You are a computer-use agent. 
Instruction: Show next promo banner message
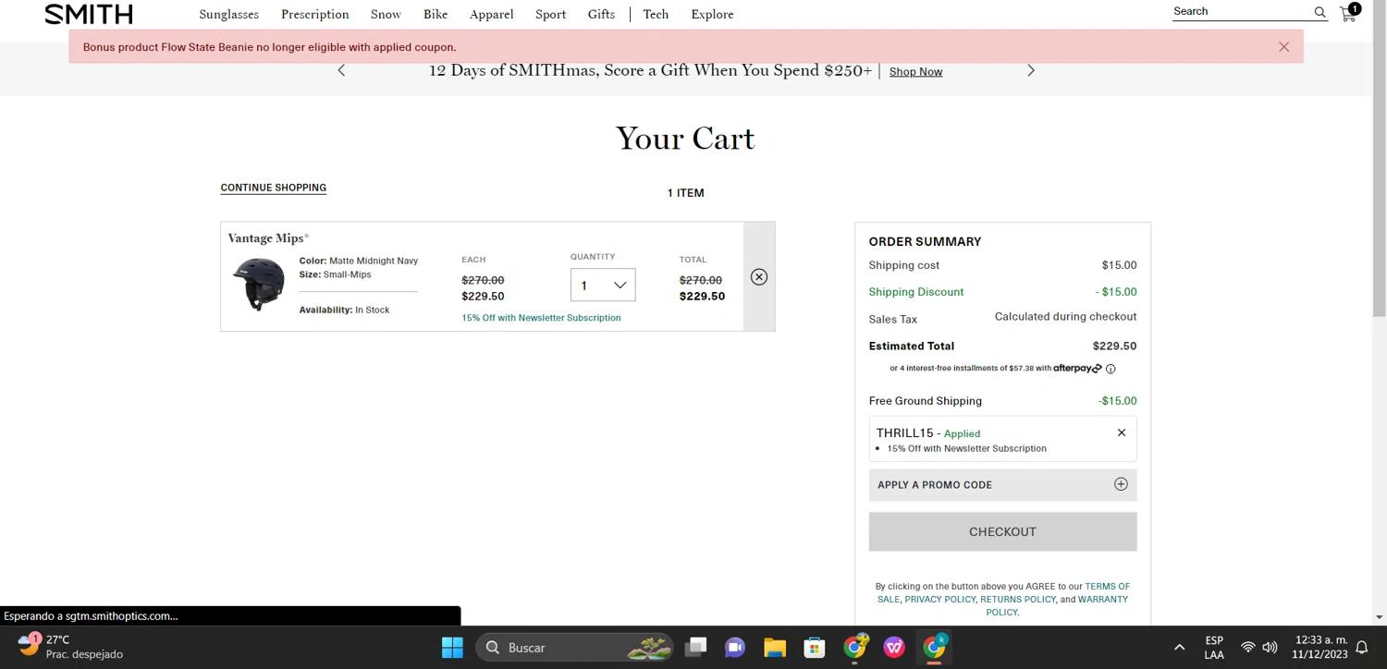click(1031, 70)
